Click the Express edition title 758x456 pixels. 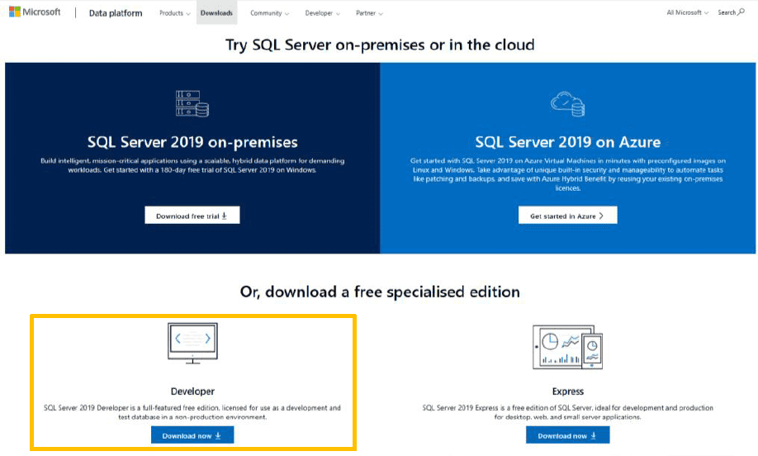click(567, 392)
